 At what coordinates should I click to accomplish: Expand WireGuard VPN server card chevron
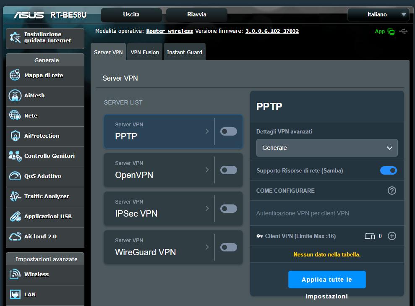(207, 247)
